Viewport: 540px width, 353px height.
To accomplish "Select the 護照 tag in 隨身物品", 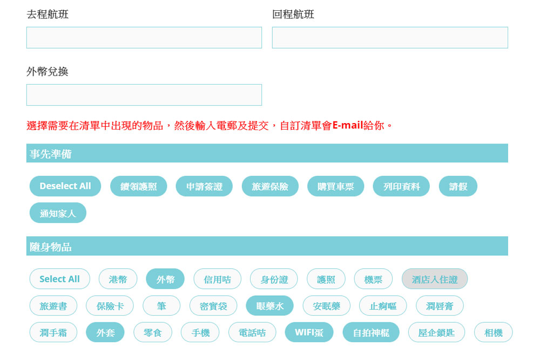I will pyautogui.click(x=326, y=279).
